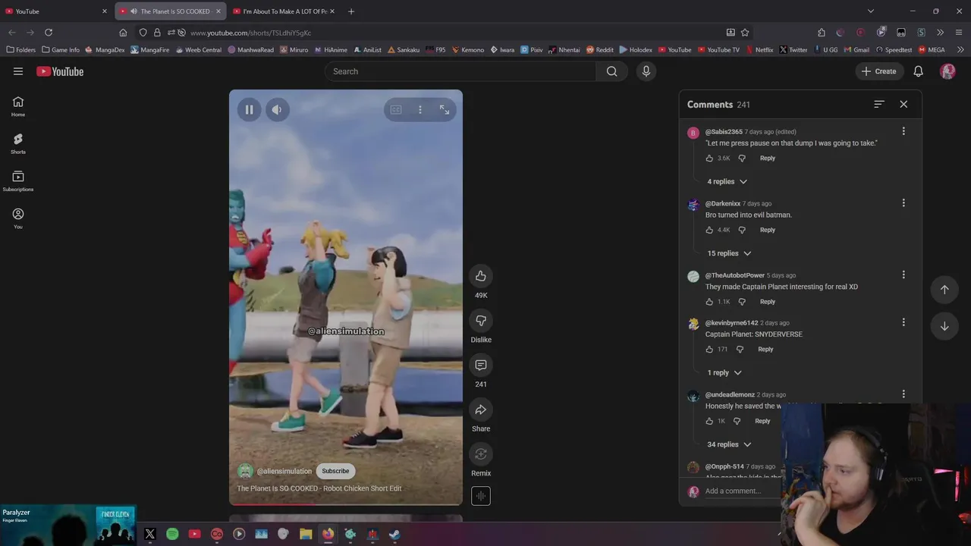Share the Short
Screen dimensions: 971x546
pyautogui.click(x=481, y=410)
